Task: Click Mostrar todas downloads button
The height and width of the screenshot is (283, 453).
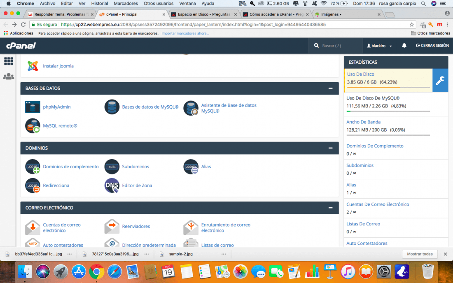Action: pyautogui.click(x=420, y=254)
